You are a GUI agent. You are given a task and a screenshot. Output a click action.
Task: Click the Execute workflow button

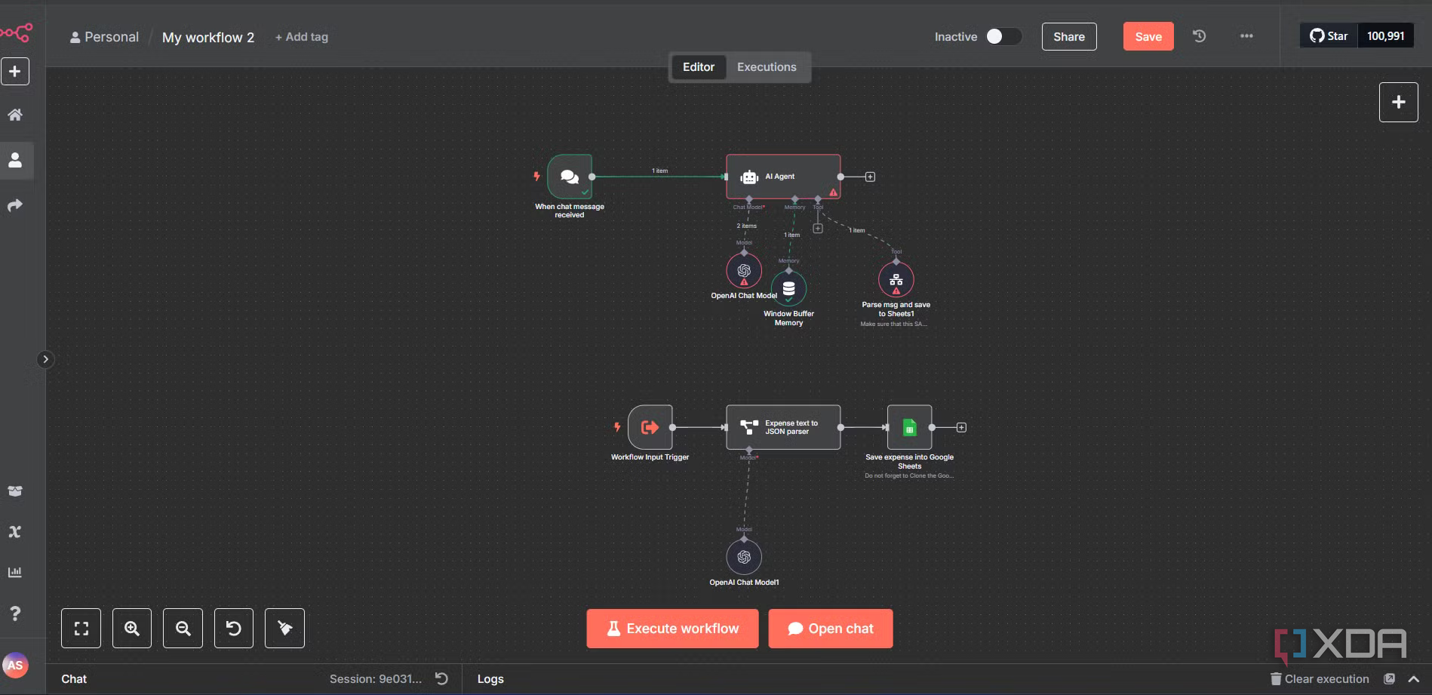(x=672, y=629)
